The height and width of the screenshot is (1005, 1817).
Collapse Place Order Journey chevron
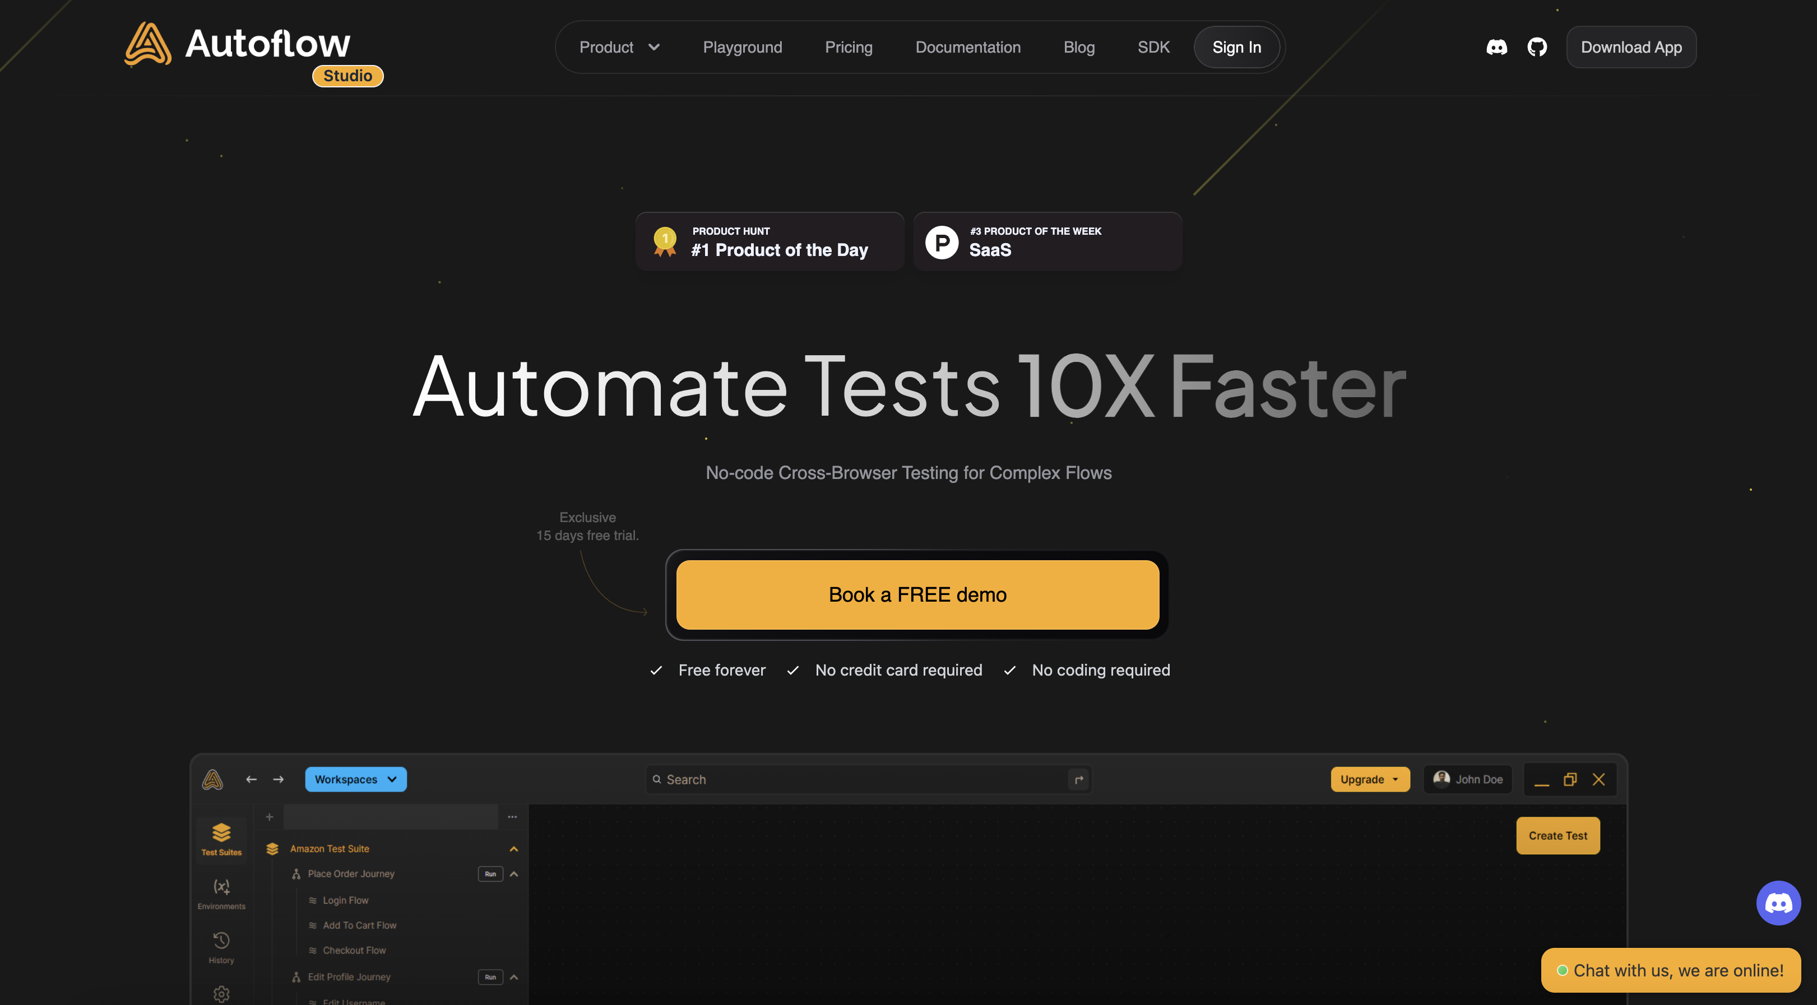pos(513,874)
